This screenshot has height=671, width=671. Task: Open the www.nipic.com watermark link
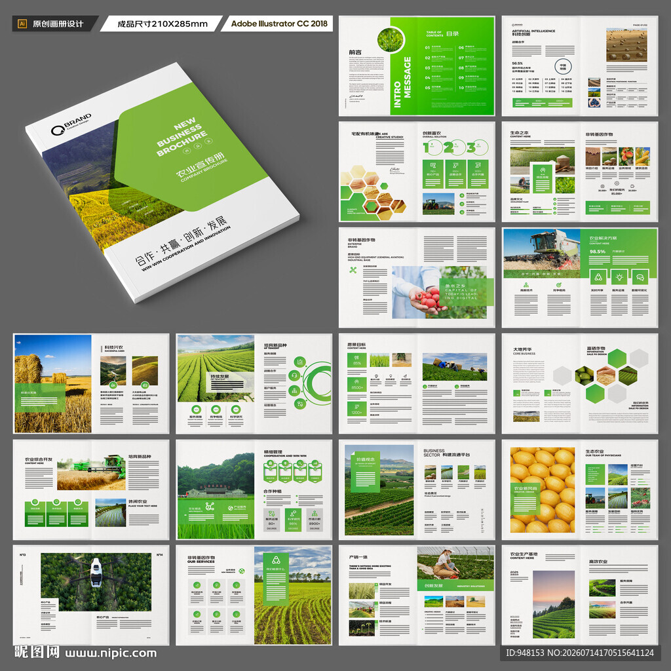pyautogui.click(x=111, y=653)
